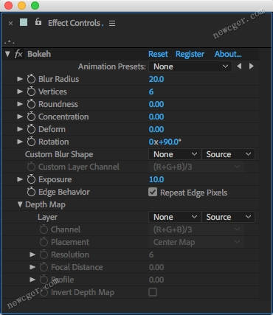Expand the Roundness property triangle
The width and height of the screenshot is (273, 315).
point(20,104)
